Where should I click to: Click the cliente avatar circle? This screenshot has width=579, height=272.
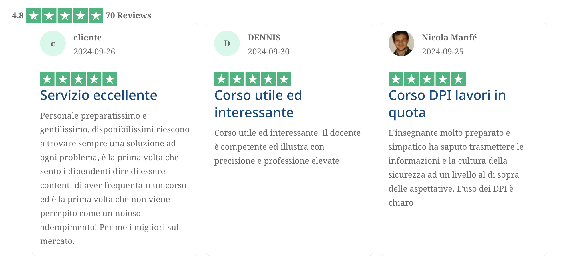click(x=53, y=43)
